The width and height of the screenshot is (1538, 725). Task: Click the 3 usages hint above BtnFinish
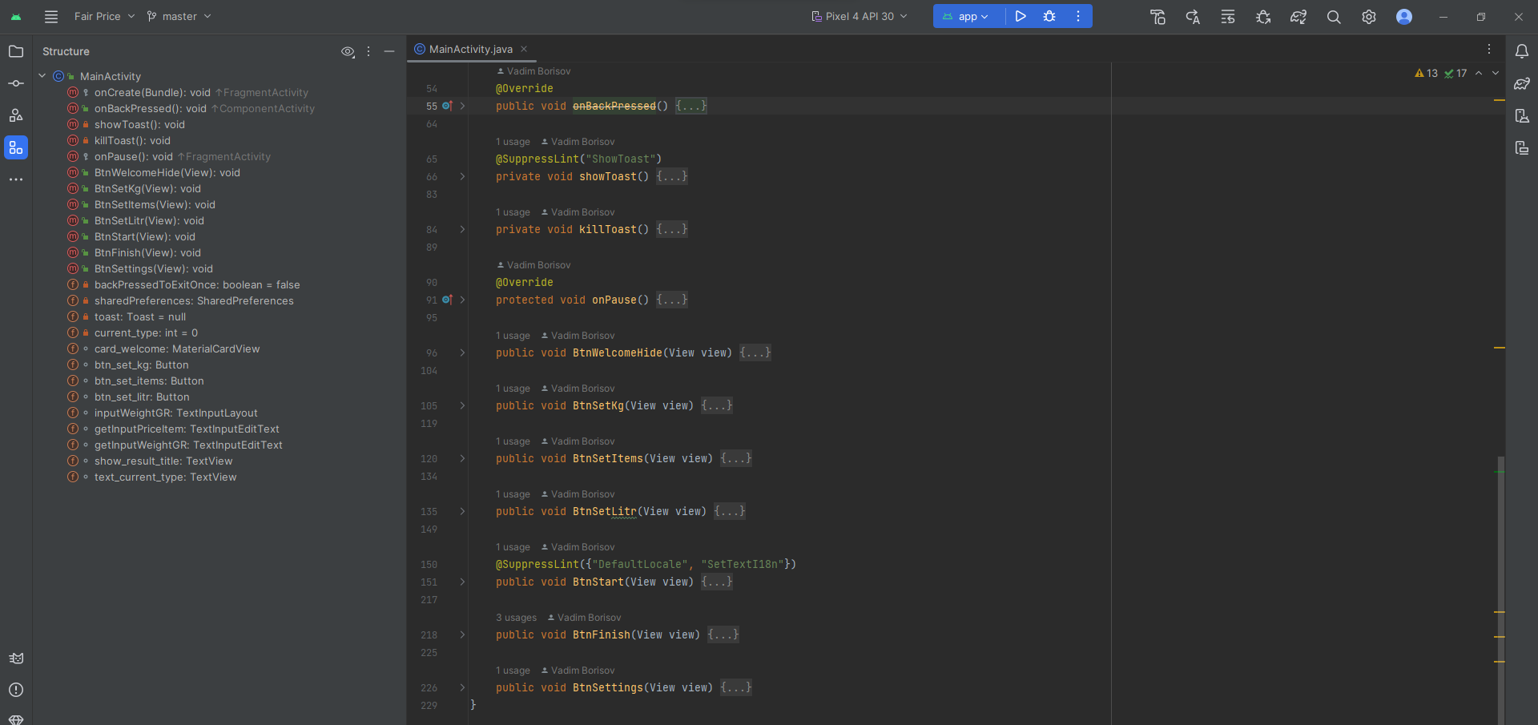click(x=516, y=618)
